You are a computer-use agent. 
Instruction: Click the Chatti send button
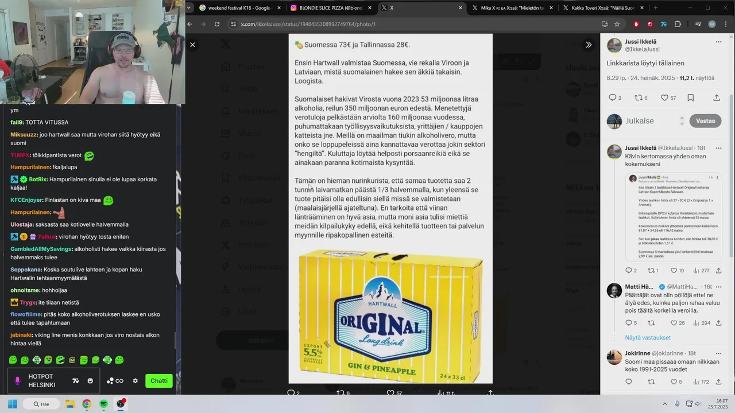point(159,380)
